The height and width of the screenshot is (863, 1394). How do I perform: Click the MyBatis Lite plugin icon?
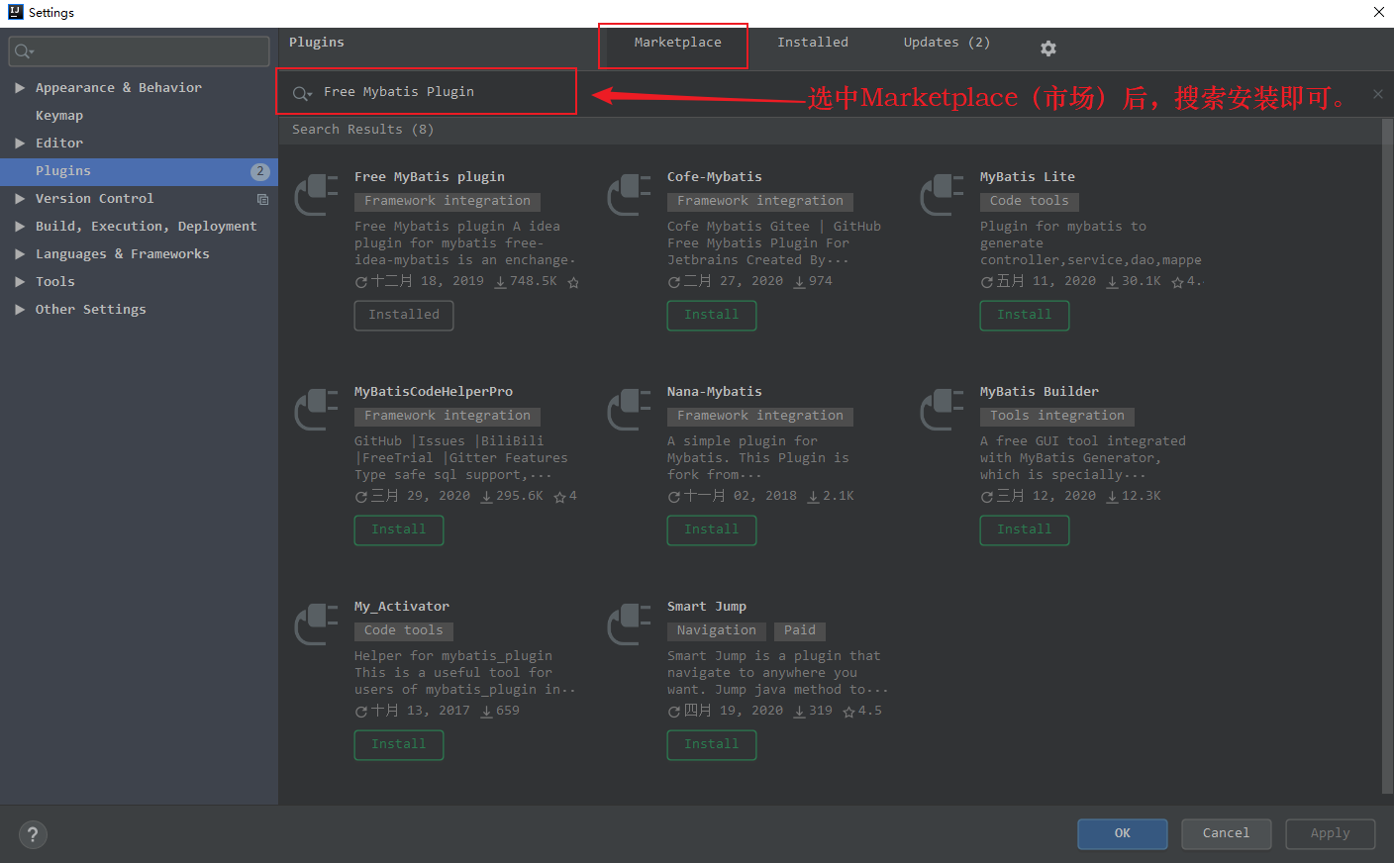pyautogui.click(x=942, y=194)
